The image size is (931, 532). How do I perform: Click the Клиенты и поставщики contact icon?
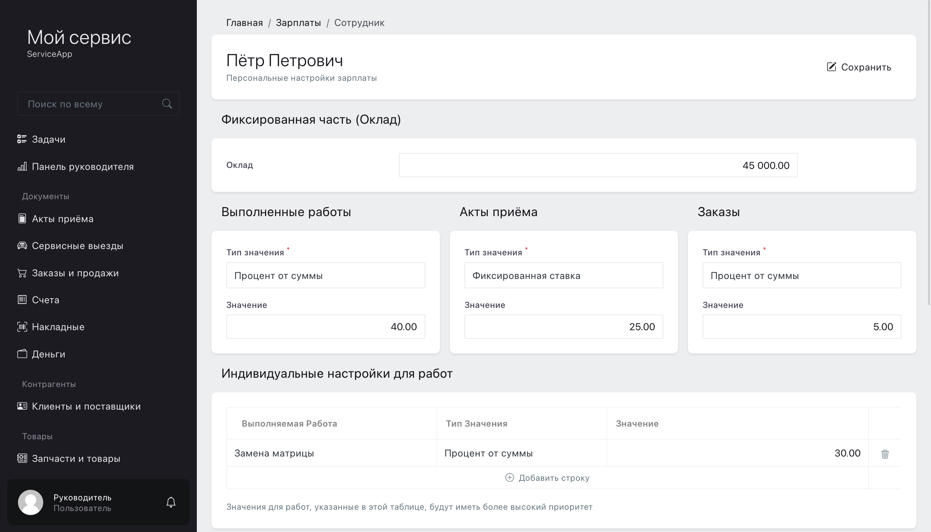coord(22,406)
